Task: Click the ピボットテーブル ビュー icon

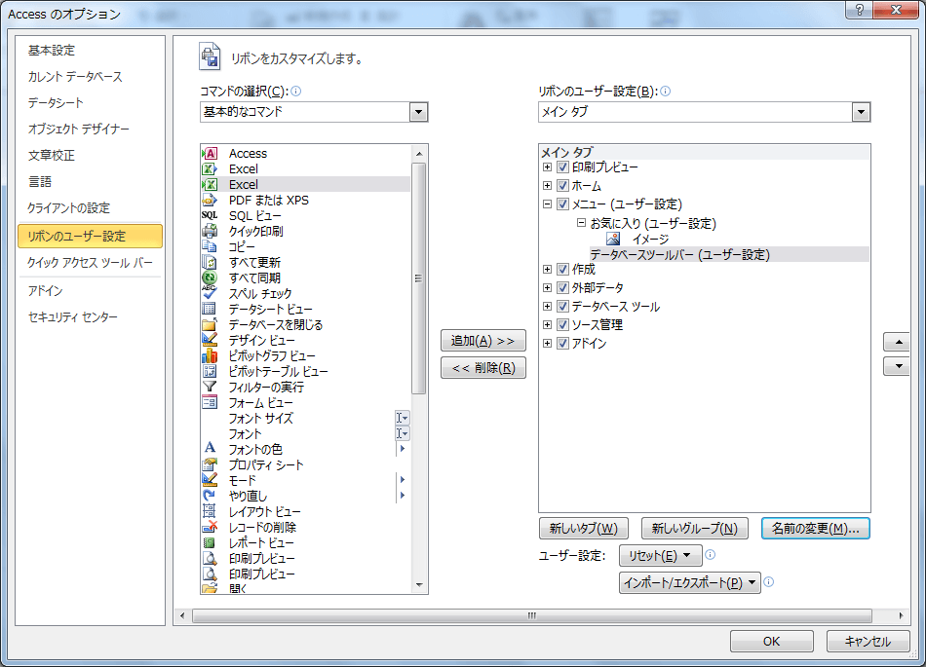Action: point(210,371)
